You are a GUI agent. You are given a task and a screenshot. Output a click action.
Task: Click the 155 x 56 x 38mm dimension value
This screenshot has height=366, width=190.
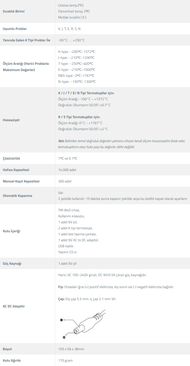[71, 349]
